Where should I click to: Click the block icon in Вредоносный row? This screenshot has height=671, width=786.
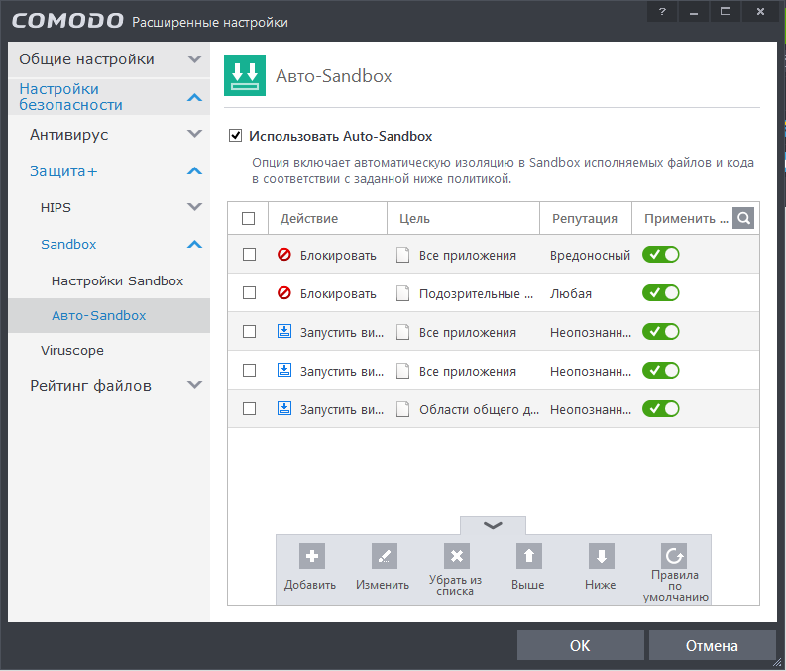284,255
